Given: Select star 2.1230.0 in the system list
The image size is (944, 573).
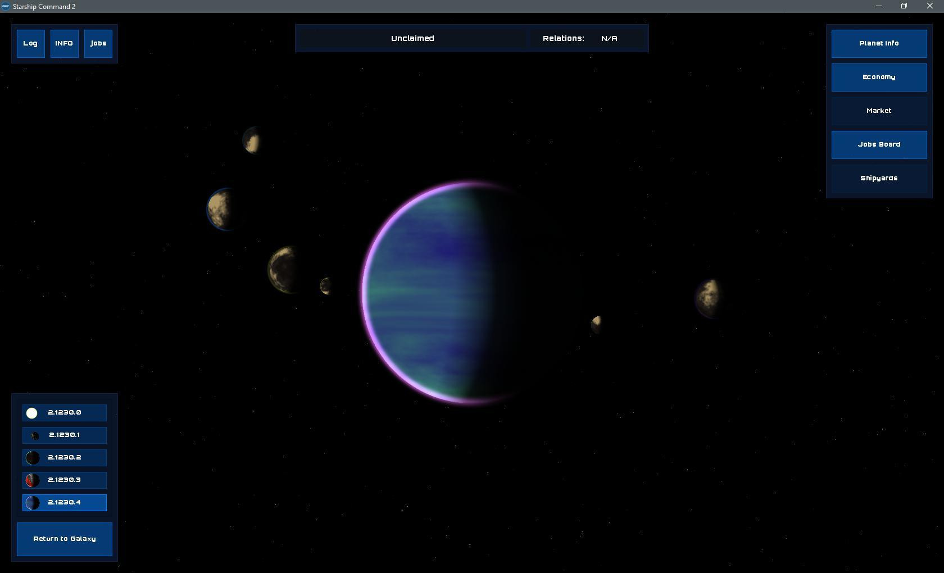Looking at the screenshot, I should [65, 413].
